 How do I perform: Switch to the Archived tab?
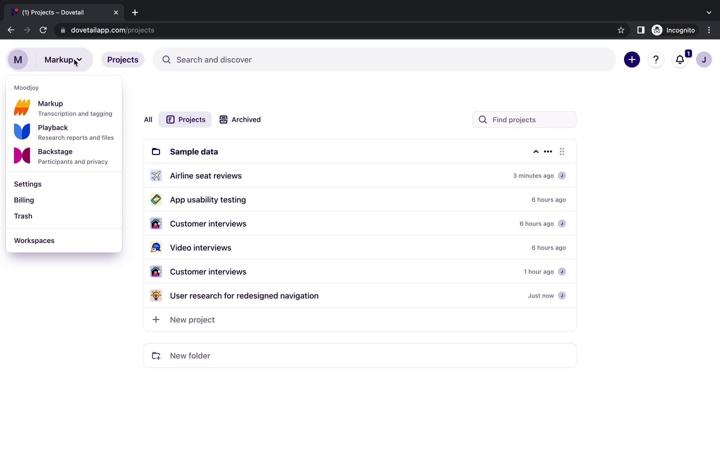(240, 120)
